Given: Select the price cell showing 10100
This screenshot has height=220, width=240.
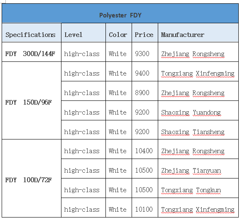Looking at the screenshot, I should (x=145, y=208).
